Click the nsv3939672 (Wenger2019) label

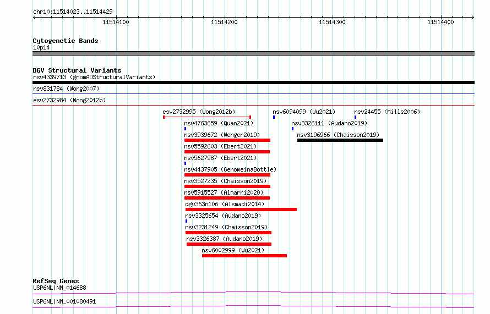click(222, 135)
